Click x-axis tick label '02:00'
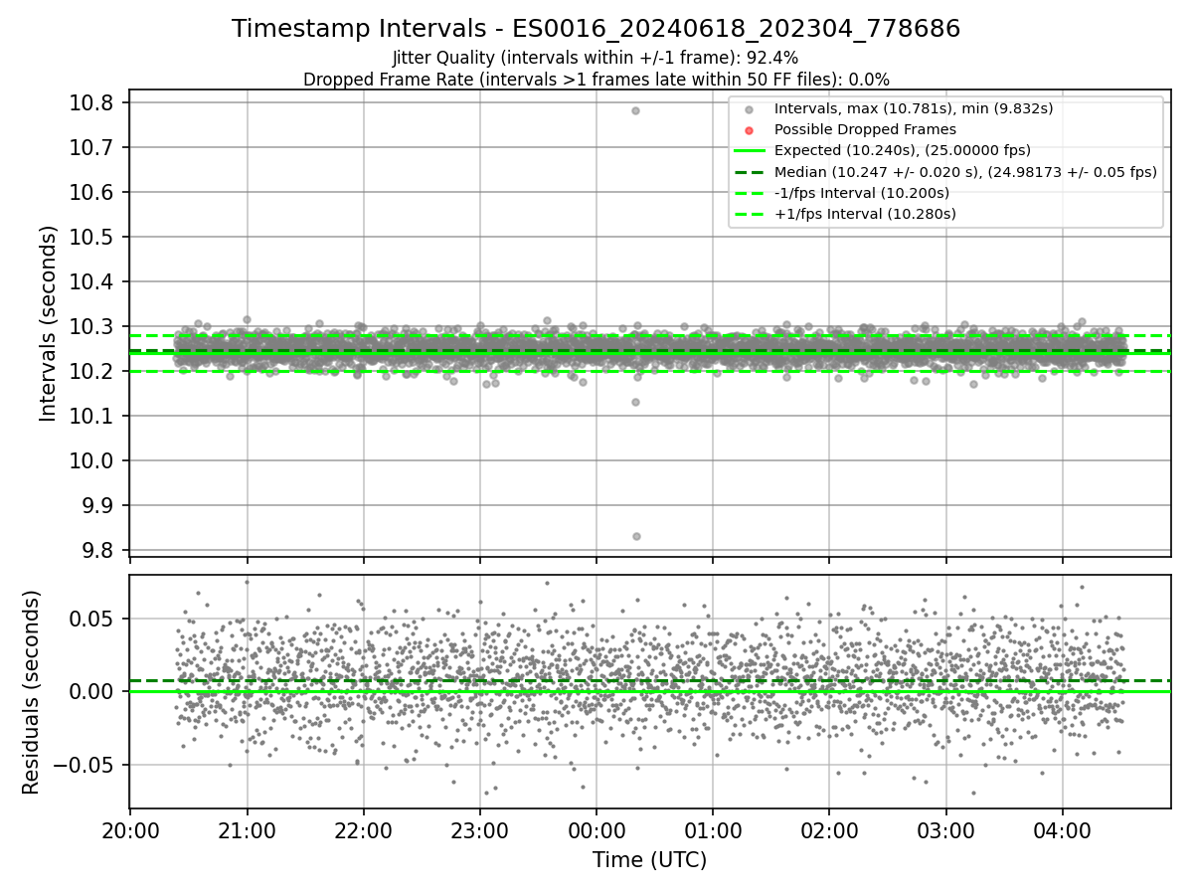Image resolution: width=1193 pixels, height=895 pixels. point(829,830)
